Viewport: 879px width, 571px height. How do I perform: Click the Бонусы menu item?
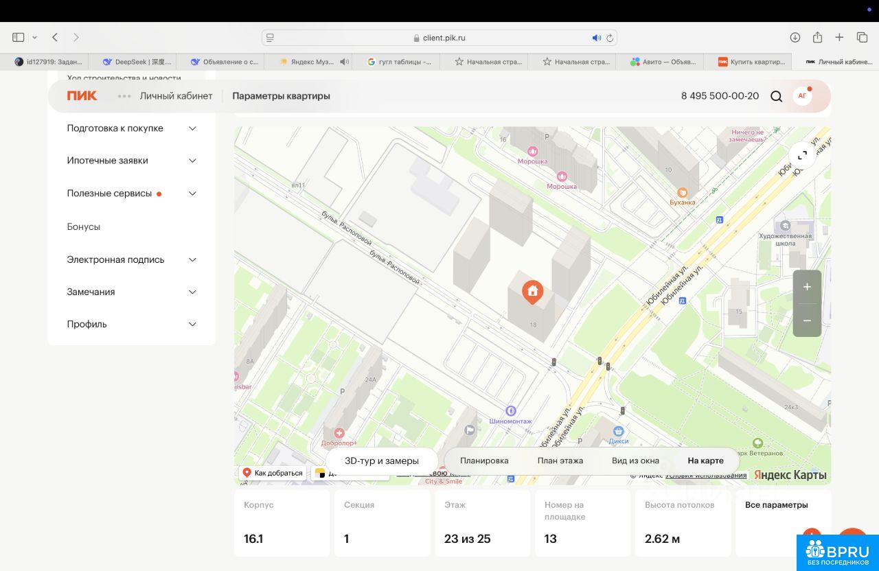coord(84,226)
